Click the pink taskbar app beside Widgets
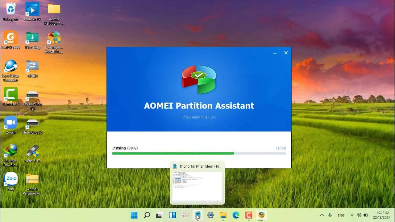The height and width of the screenshot is (222, 395). (185, 215)
